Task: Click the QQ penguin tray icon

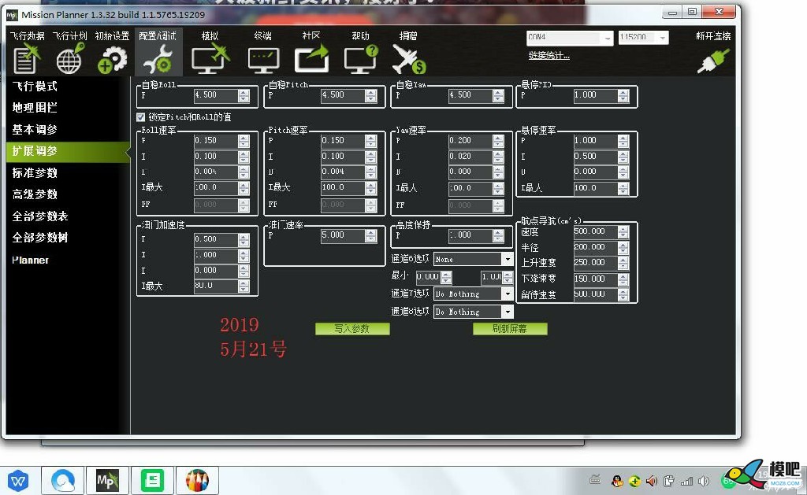Action: (617, 481)
